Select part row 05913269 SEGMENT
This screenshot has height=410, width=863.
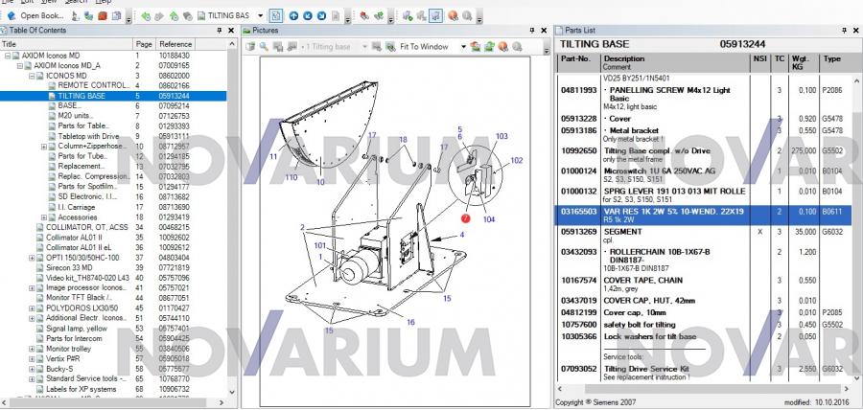pos(623,232)
